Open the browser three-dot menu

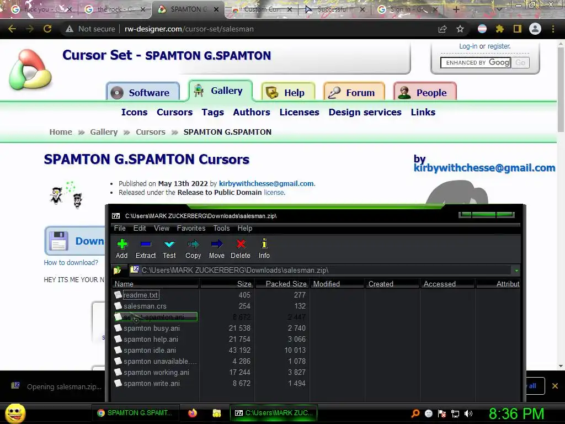tap(553, 29)
